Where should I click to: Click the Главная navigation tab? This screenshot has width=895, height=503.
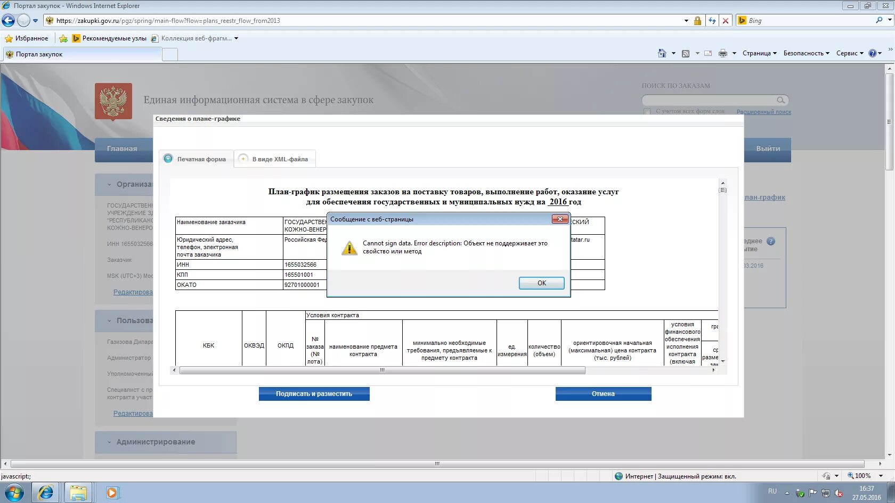[122, 149]
